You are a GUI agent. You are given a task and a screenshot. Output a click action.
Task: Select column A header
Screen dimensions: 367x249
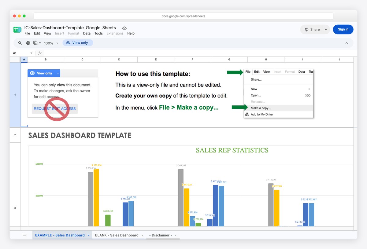click(x=24, y=60)
